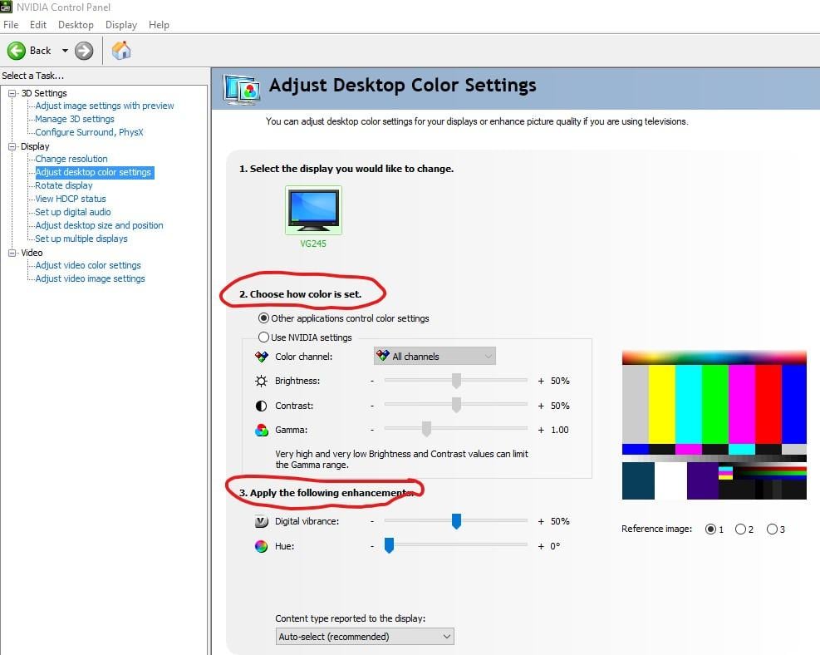Viewport: 820px width, 655px height.
Task: Open the Desktop menu
Action: (76, 25)
